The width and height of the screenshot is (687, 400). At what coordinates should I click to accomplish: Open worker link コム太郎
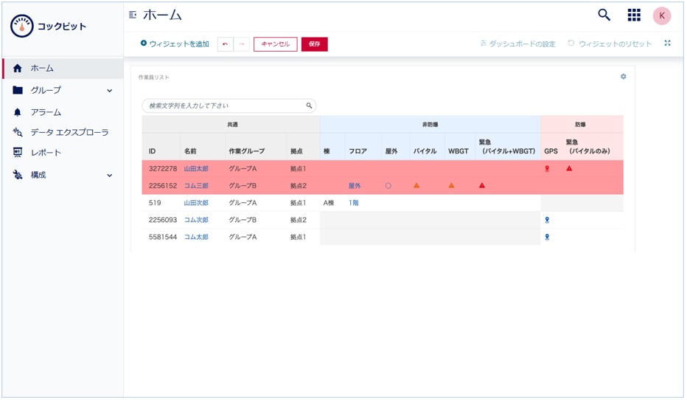pyautogui.click(x=196, y=237)
